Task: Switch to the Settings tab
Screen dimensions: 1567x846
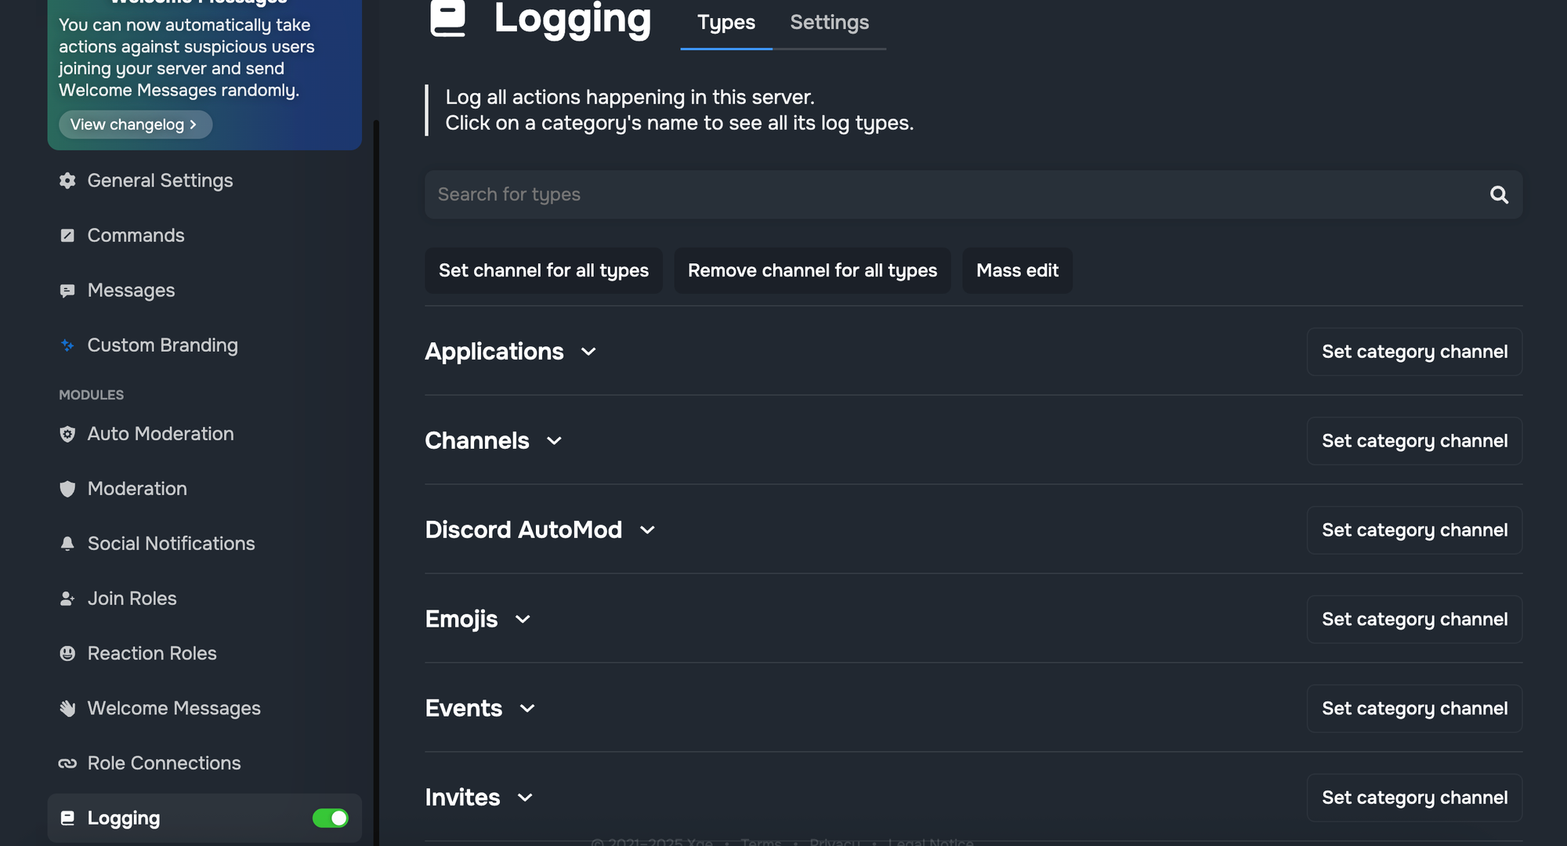Action: [x=829, y=23]
